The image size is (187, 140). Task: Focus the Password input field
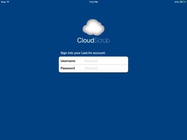pyautogui.click(x=93, y=68)
